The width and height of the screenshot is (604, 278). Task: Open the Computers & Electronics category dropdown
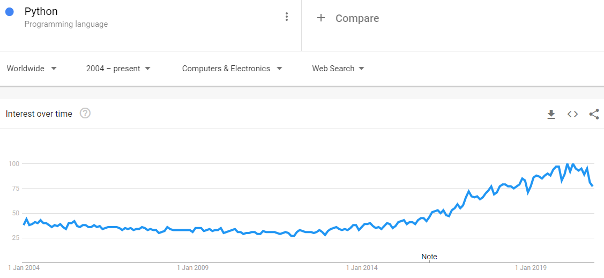[232, 69]
